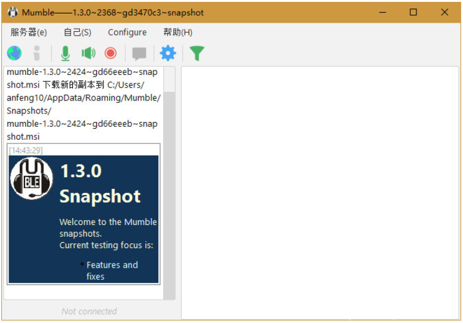The height and width of the screenshot is (323, 463).
Task: Close the Mumble window
Action: click(x=445, y=12)
